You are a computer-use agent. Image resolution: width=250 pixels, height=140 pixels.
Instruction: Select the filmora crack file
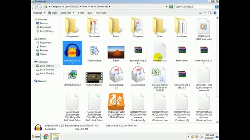(x=160, y=52)
